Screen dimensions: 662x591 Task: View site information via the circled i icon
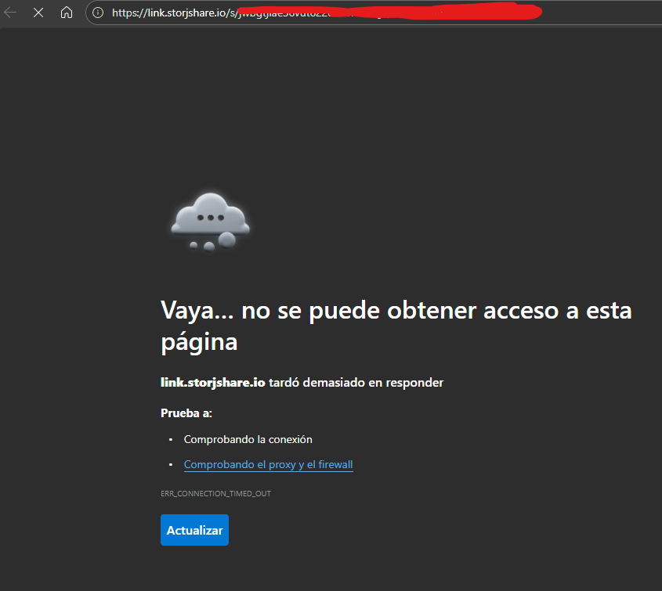pyautogui.click(x=99, y=13)
